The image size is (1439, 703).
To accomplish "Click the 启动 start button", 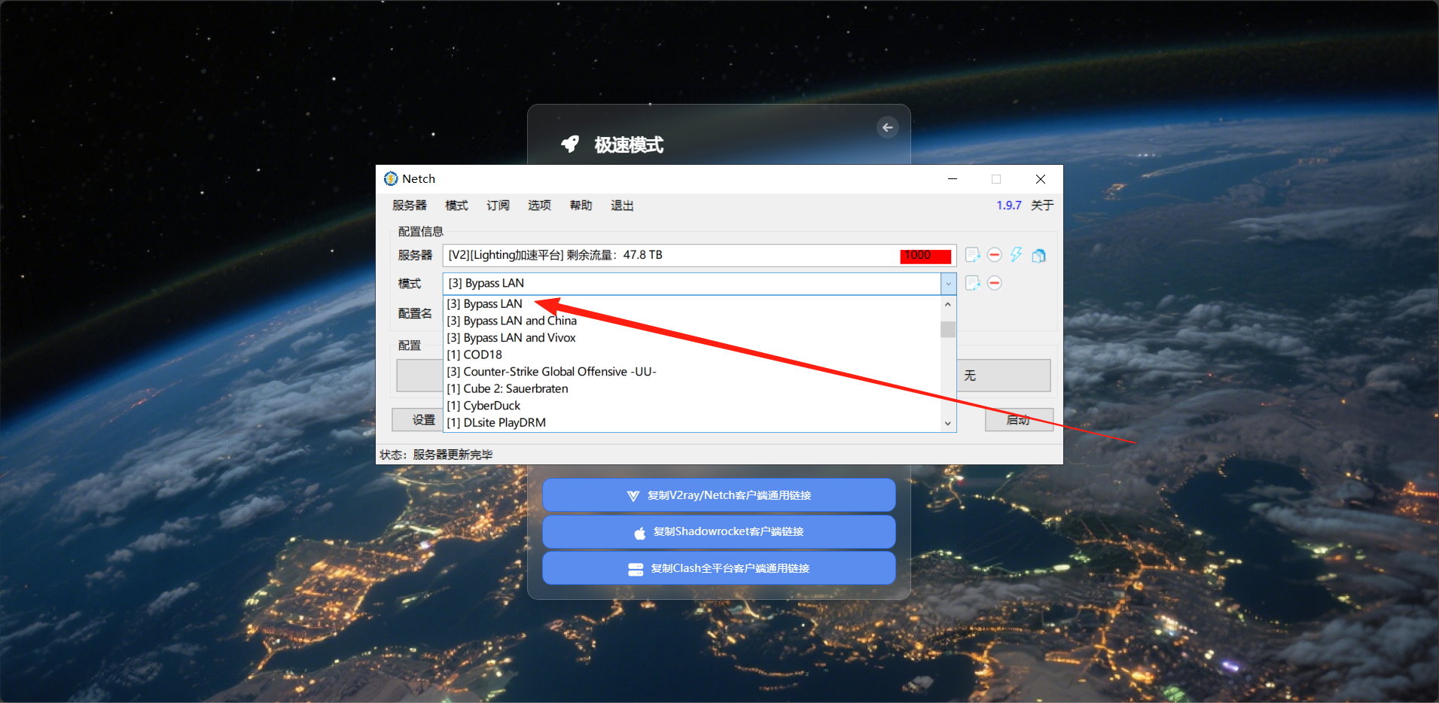I will [x=1019, y=420].
